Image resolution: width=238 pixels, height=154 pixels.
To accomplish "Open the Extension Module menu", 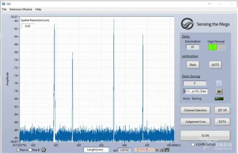I will click(x=21, y=9).
